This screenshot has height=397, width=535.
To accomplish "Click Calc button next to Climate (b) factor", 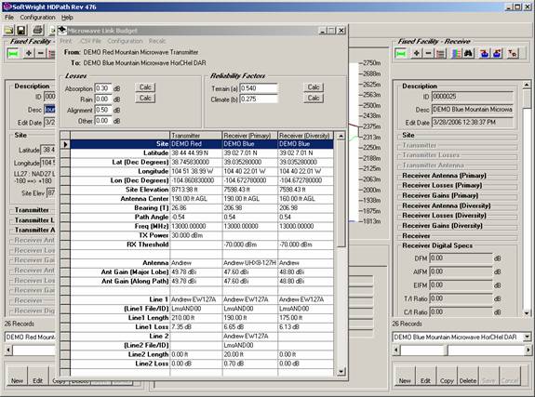I will click(314, 99).
